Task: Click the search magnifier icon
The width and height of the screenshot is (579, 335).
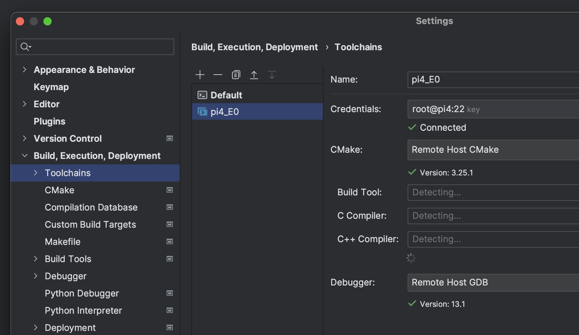Action: pos(25,47)
